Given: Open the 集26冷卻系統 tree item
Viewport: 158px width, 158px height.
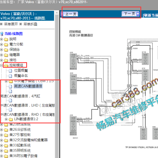Looking at the screenshot, I should pos(20,130).
